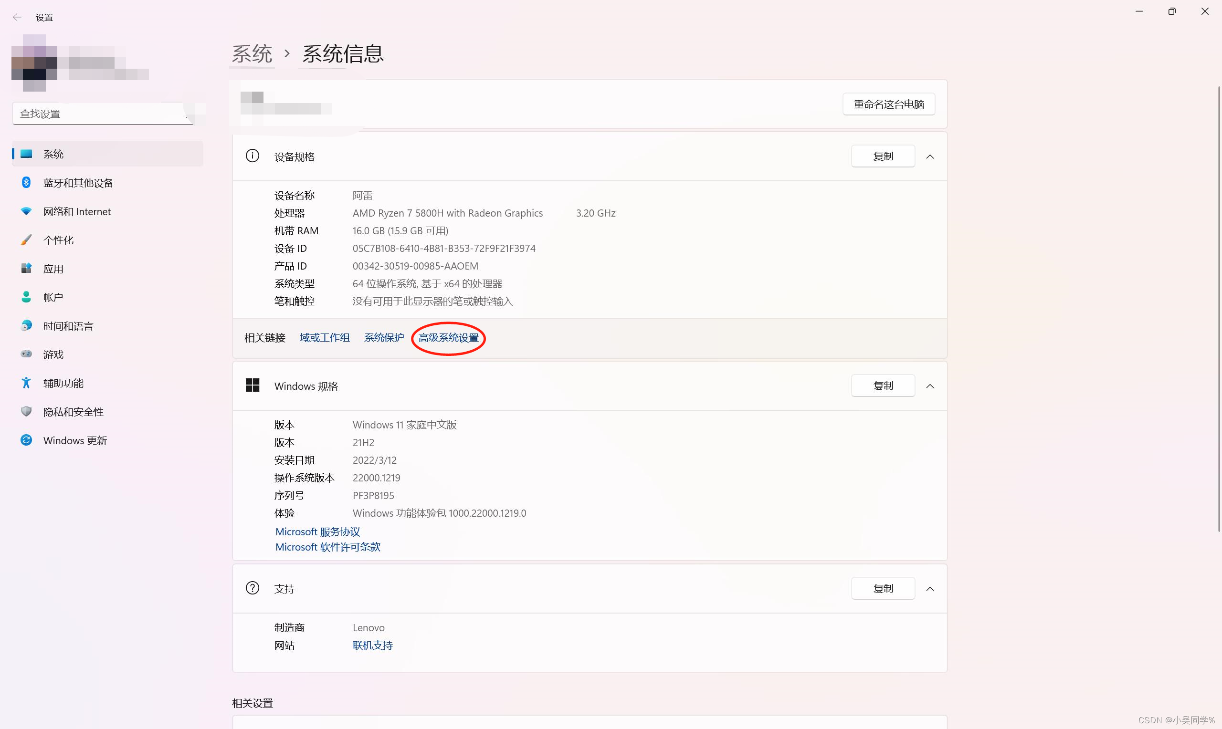Select Time and language in the sidebar
The width and height of the screenshot is (1222, 729).
click(x=68, y=326)
